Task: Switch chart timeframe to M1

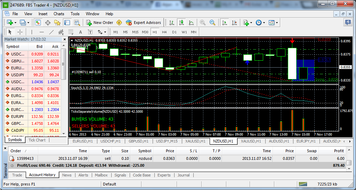Action: [x=116, y=32]
